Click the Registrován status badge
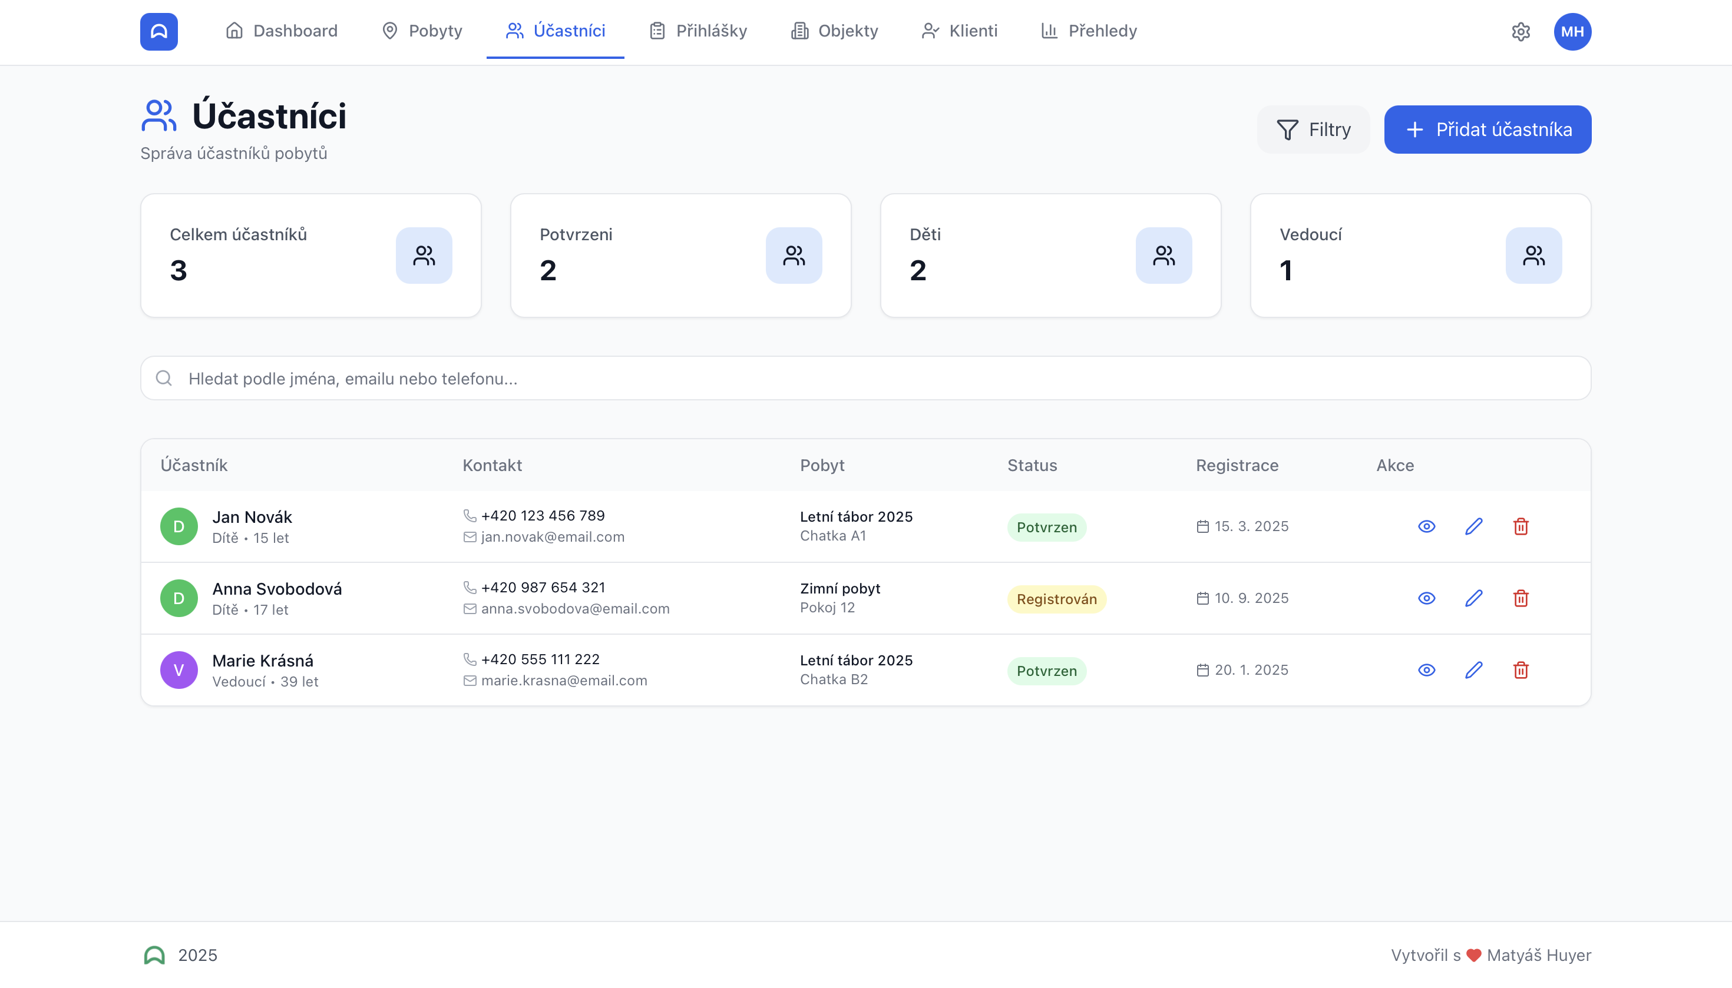Screen dimensions: 1732x988 (x=1056, y=598)
